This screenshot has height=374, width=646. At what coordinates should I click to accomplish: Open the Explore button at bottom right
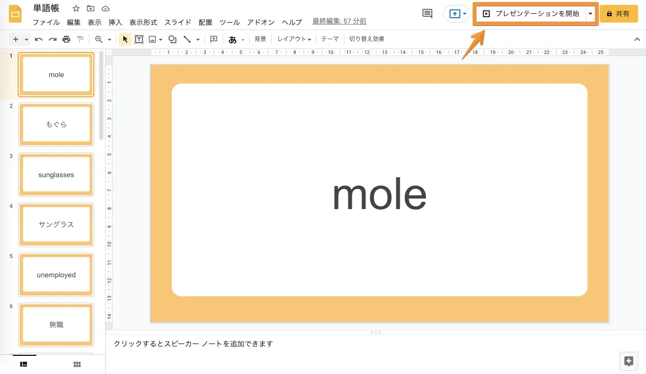[x=628, y=361]
